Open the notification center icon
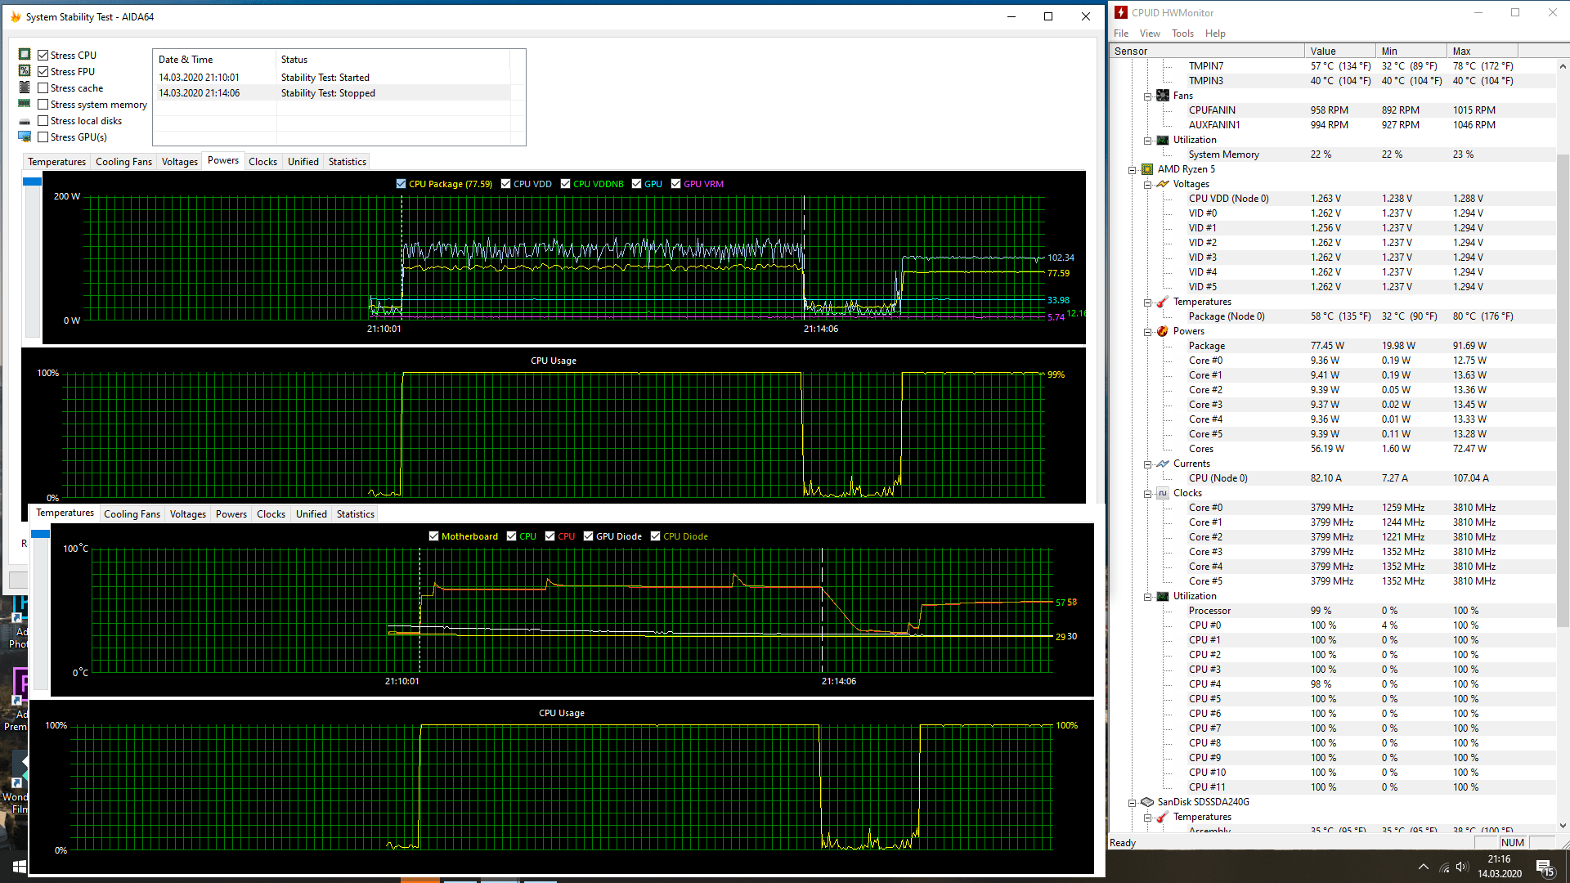This screenshot has width=1570, height=883. tap(1545, 867)
